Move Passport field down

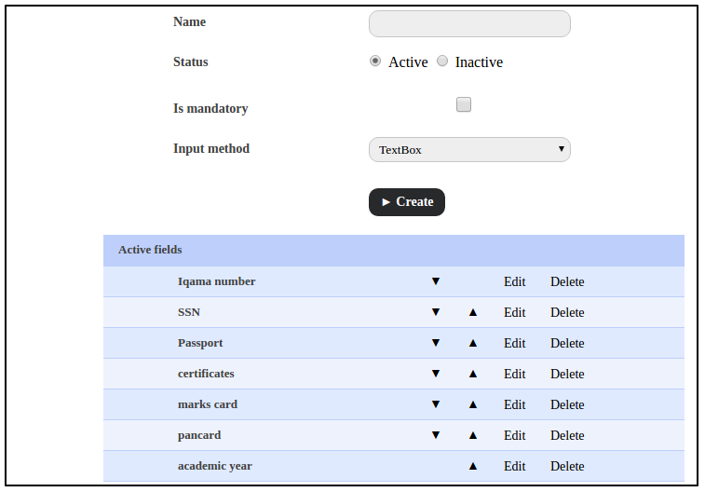[x=435, y=343]
